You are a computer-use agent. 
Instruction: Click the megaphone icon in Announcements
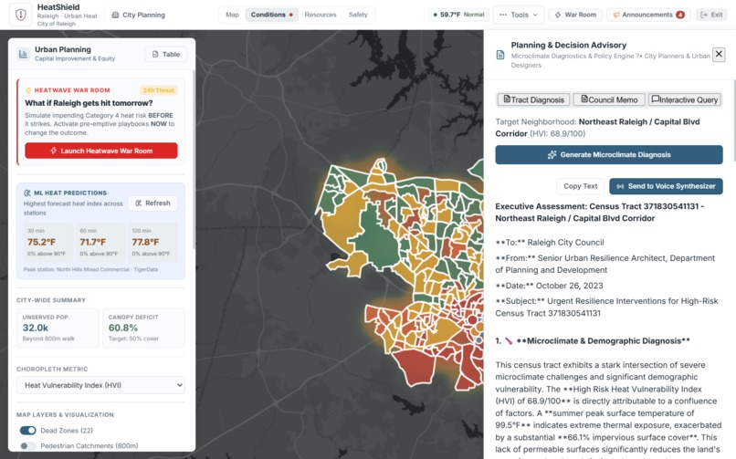coord(616,15)
